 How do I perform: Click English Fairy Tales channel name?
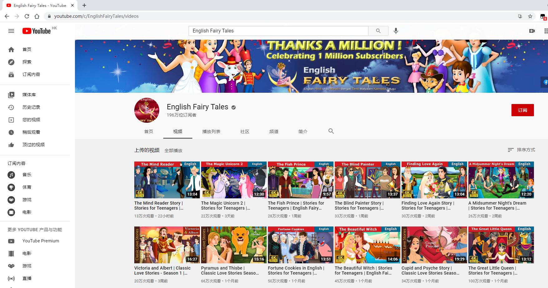[197, 107]
